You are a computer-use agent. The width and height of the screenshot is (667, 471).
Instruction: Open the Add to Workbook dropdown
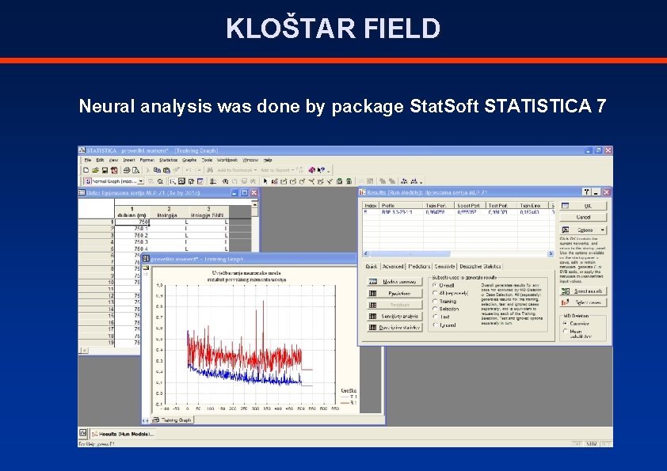(x=255, y=170)
